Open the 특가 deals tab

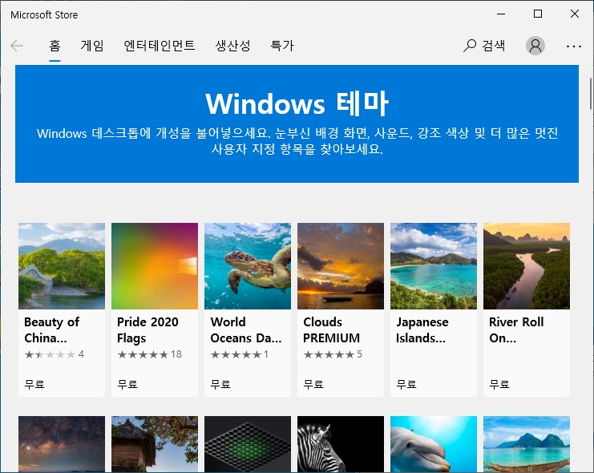tap(282, 46)
